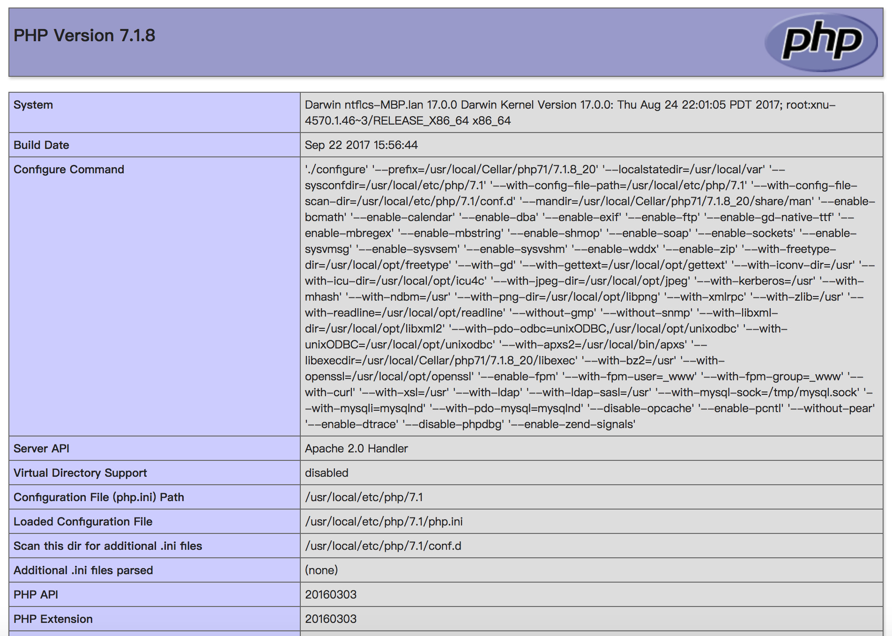Click the '/usr/local/etc/php/7.1/conf.d' value
Viewport: 892px width, 636px height.
click(x=383, y=546)
